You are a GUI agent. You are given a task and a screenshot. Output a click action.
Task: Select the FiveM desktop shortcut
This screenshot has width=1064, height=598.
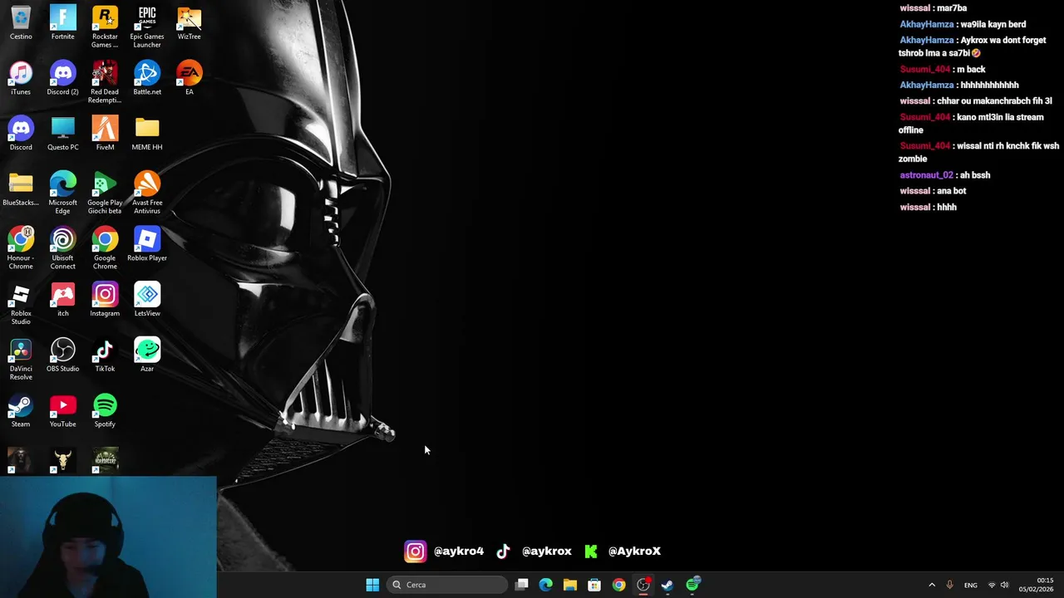105,134
